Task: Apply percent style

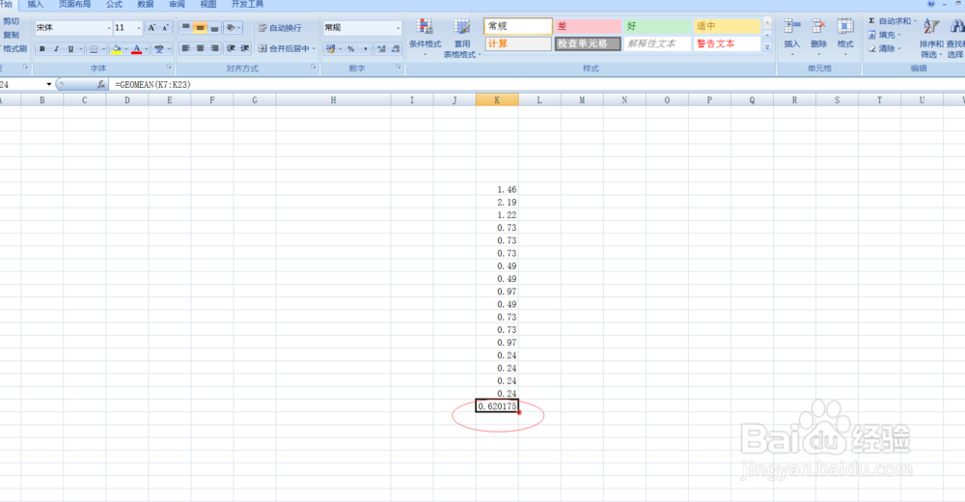Action: pos(351,48)
